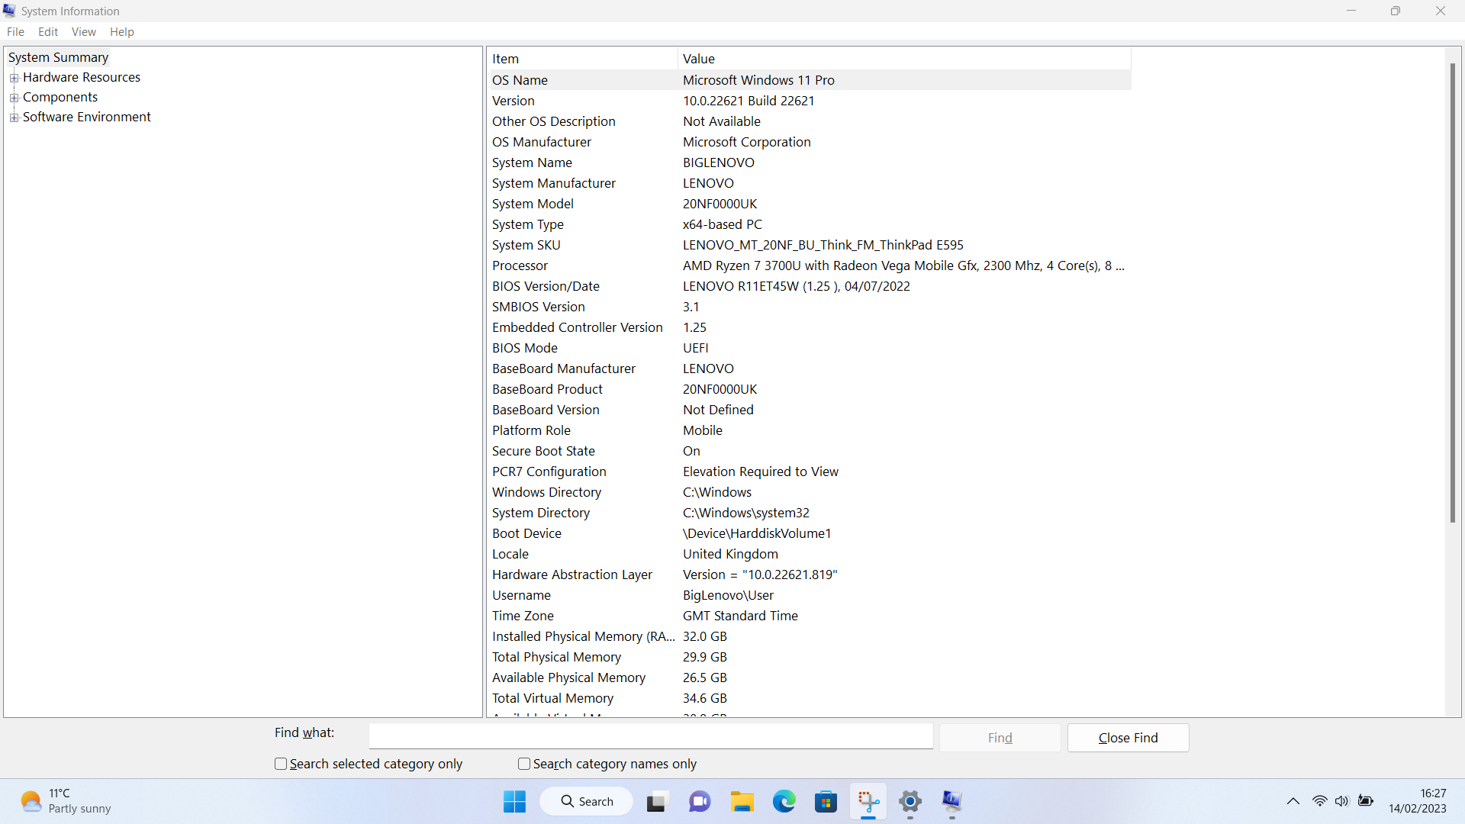Select Software Environment category label
Viewport: 1465px width, 824px height.
[87, 117]
